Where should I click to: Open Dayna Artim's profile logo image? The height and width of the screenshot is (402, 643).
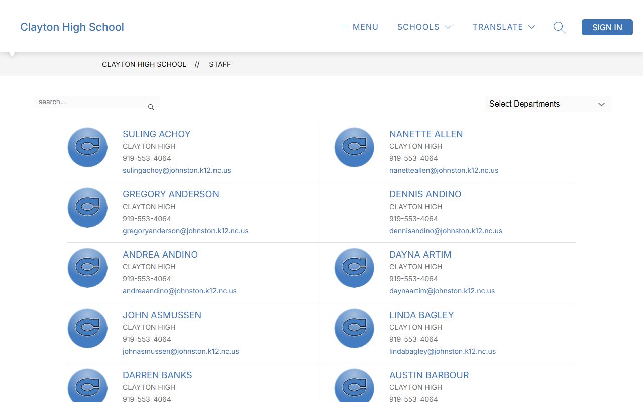click(x=354, y=268)
